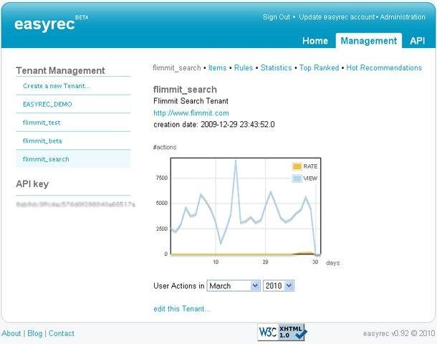Open the About footer link
This screenshot has height=344, width=437.
pos(11,333)
